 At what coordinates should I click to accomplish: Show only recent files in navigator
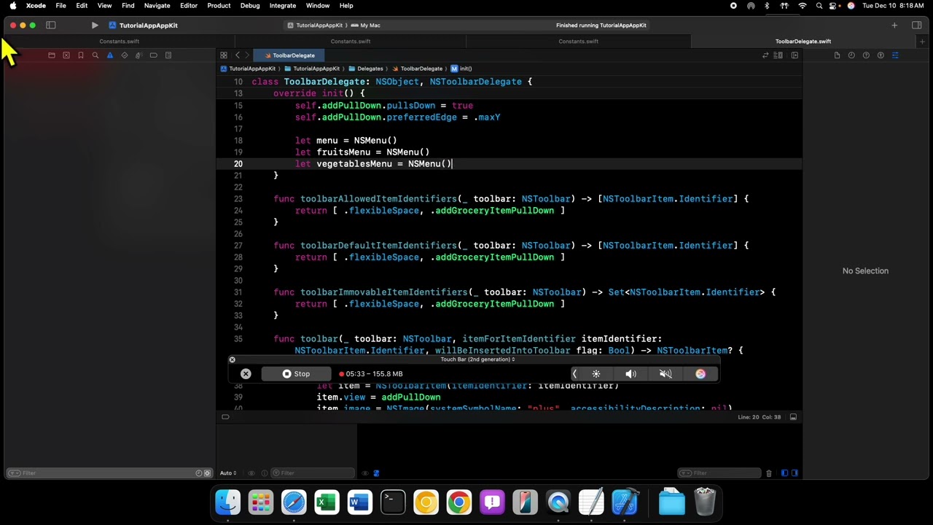coord(198,473)
